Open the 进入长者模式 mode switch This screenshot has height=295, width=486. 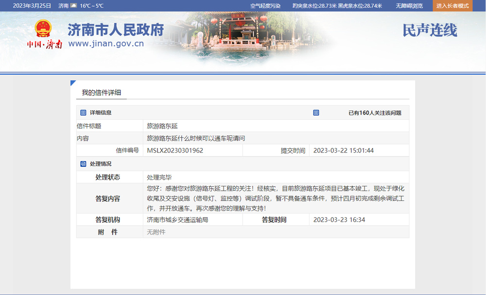[452, 6]
